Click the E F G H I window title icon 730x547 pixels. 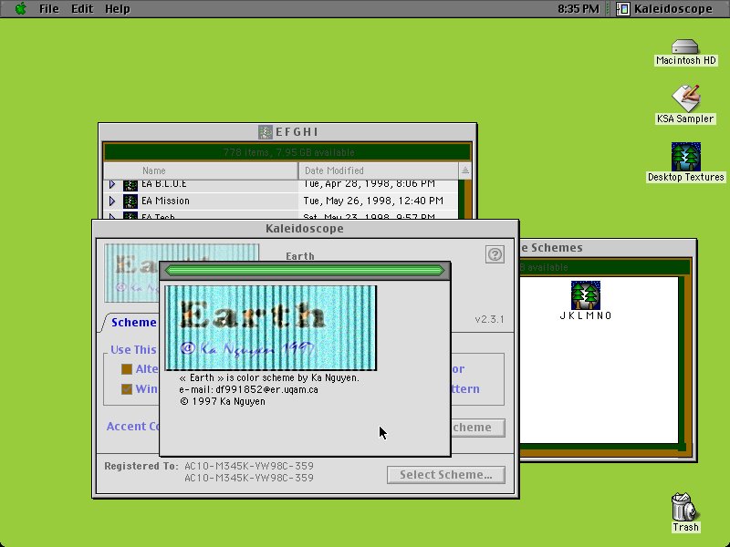(266, 132)
